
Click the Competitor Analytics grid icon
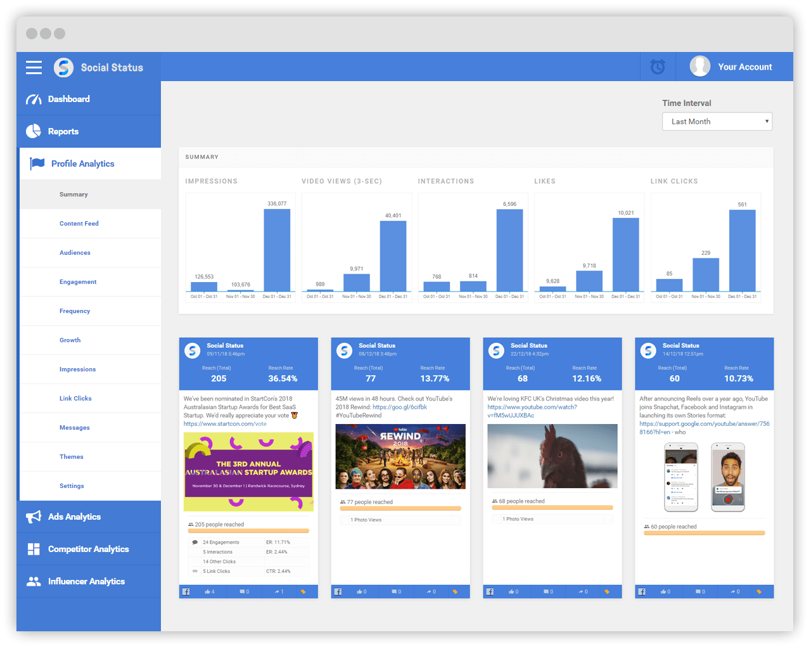point(34,549)
